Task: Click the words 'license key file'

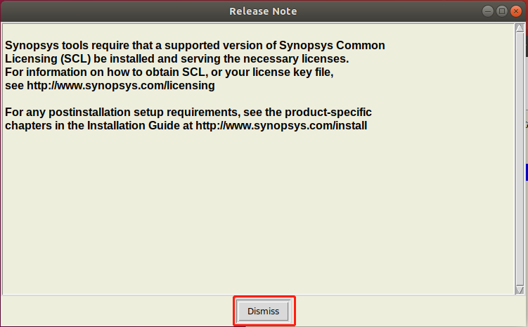Action: click(292, 72)
